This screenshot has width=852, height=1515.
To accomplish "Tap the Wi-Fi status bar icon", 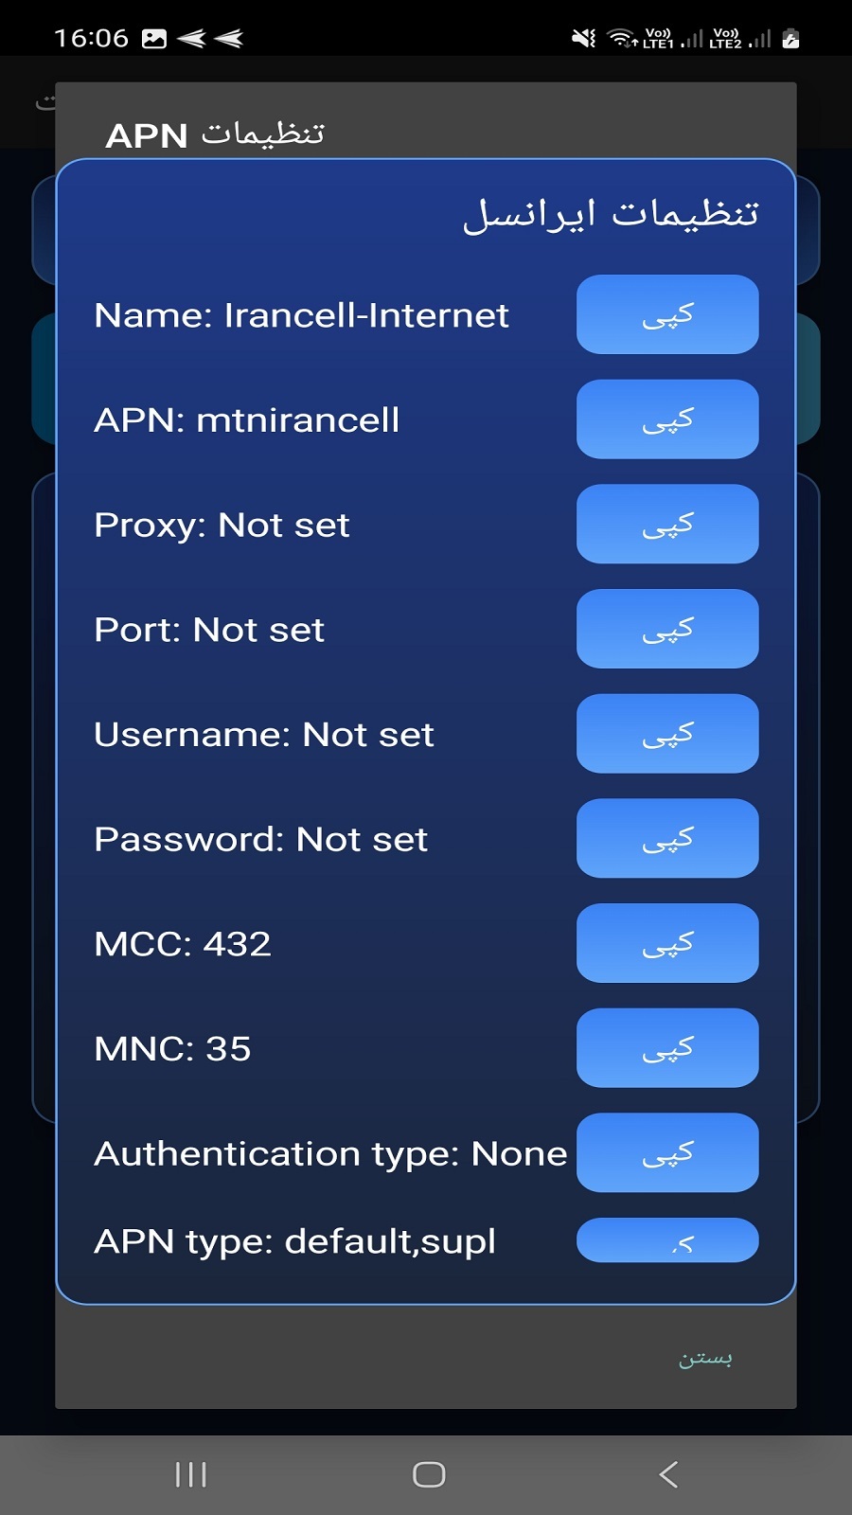I will point(622,38).
